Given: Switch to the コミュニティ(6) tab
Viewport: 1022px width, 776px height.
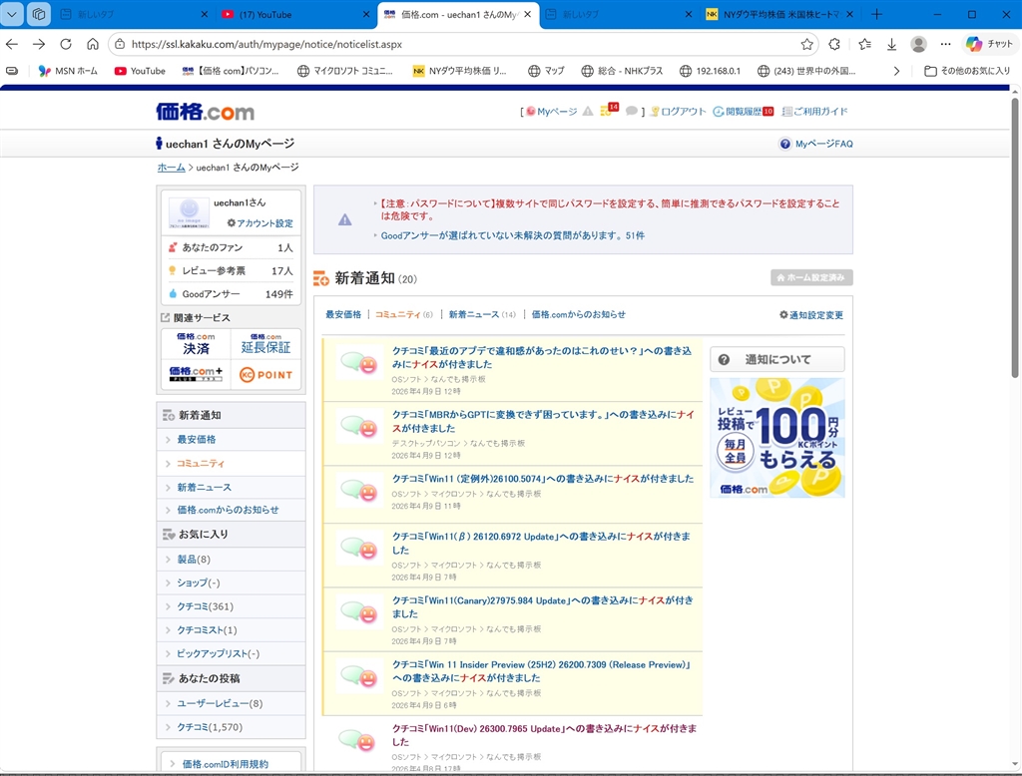Looking at the screenshot, I should coord(403,314).
